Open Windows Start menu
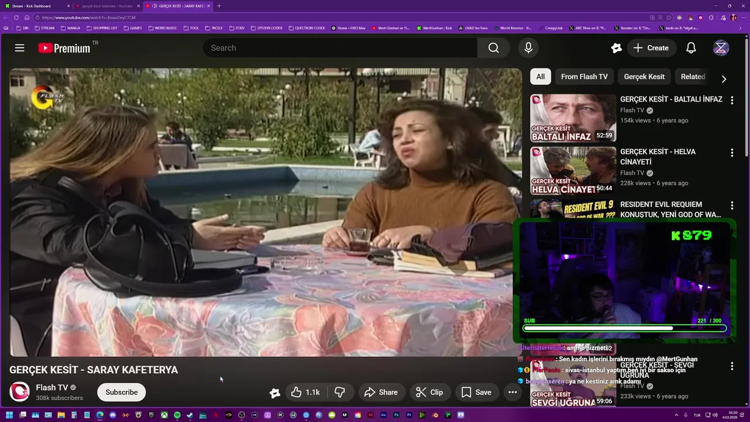This screenshot has width=750, height=422. [x=9, y=415]
